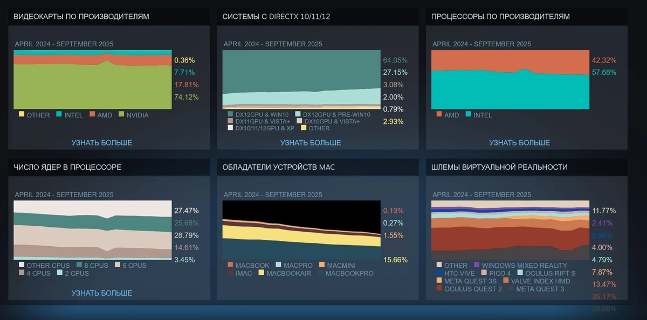647x320 pixels.
Task: Click the 'Системы с DirectX 10/11/12' heading
Action: (276, 17)
